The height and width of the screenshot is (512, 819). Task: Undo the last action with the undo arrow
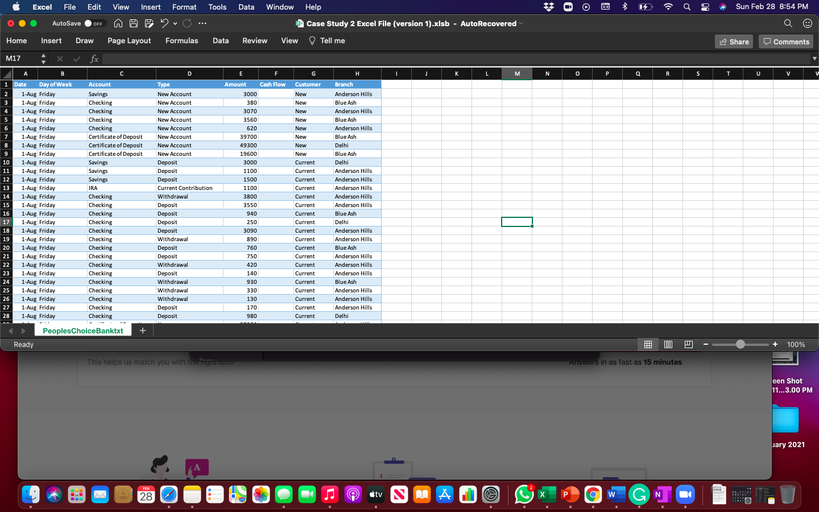(x=164, y=23)
